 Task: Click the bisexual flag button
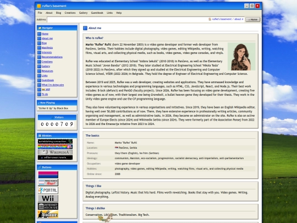(48, 175)
